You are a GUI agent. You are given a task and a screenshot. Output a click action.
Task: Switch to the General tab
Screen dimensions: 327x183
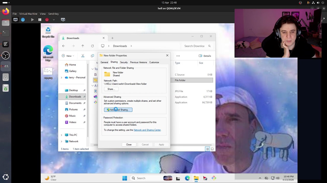(x=104, y=62)
